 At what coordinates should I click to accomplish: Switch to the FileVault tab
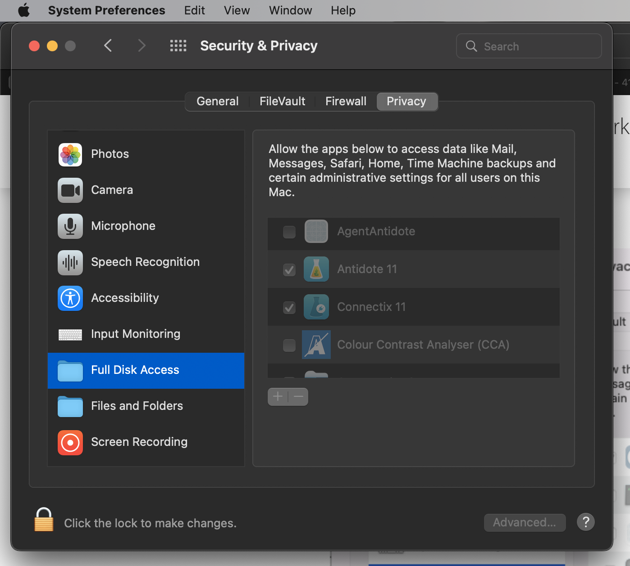pyautogui.click(x=283, y=101)
